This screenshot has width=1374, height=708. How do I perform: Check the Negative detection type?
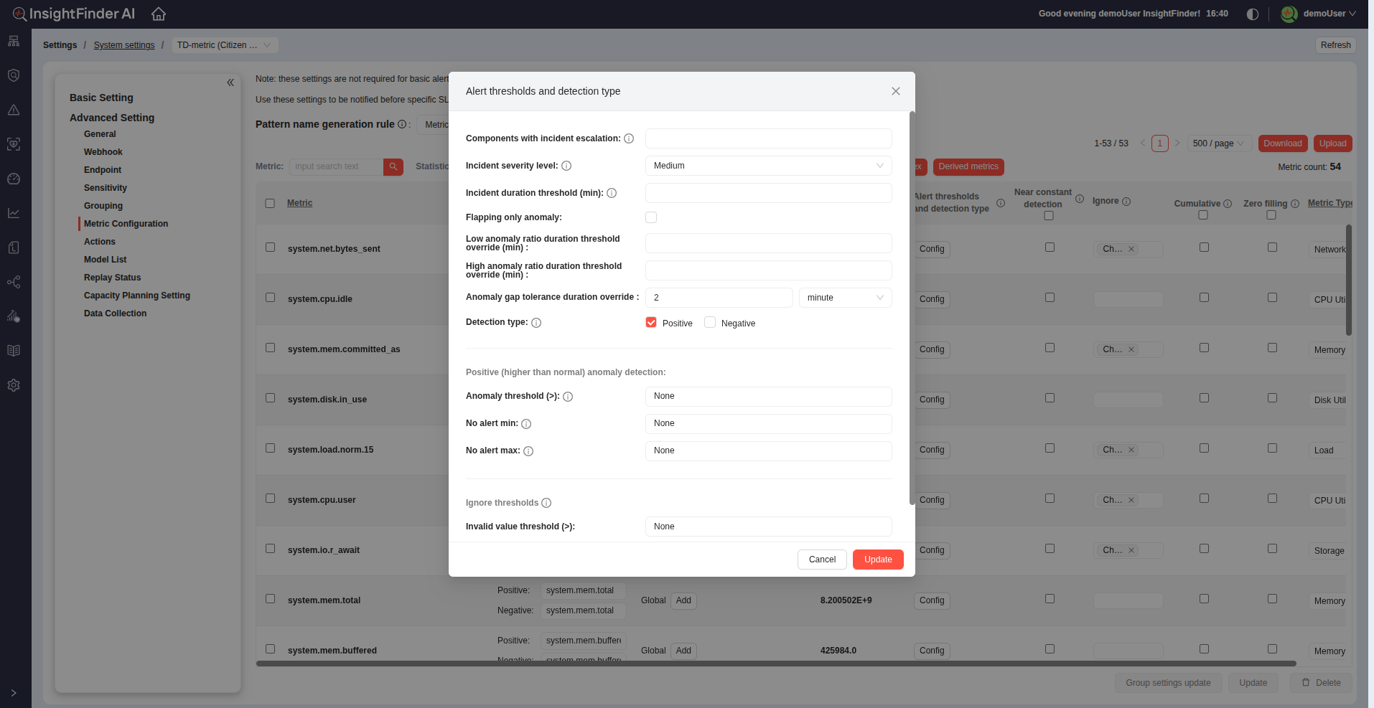[710, 323]
